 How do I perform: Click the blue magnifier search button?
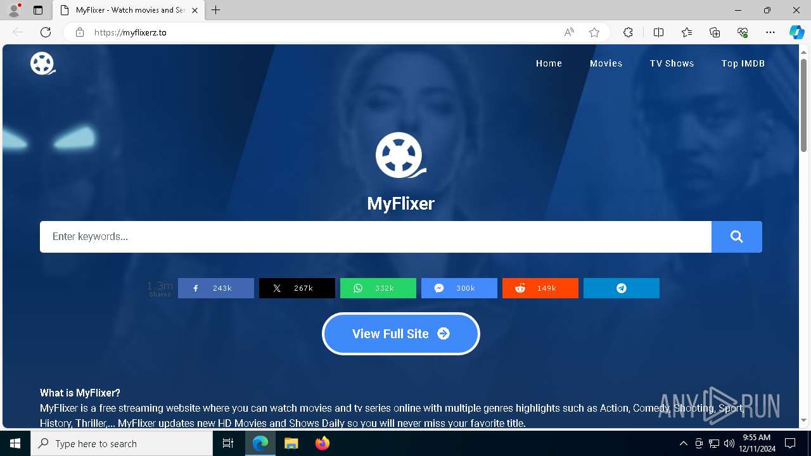[737, 237]
